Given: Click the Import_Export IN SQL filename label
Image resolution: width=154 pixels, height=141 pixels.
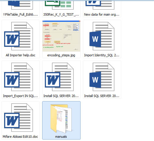Looking at the screenshot, I should [x=20, y=96].
